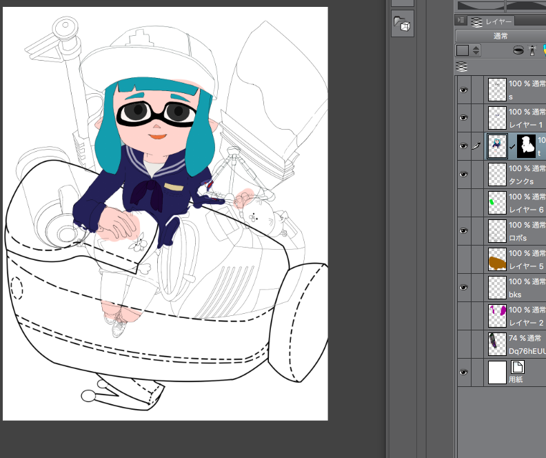
Task: Click the layer palette color swatch box
Action: coord(462,50)
